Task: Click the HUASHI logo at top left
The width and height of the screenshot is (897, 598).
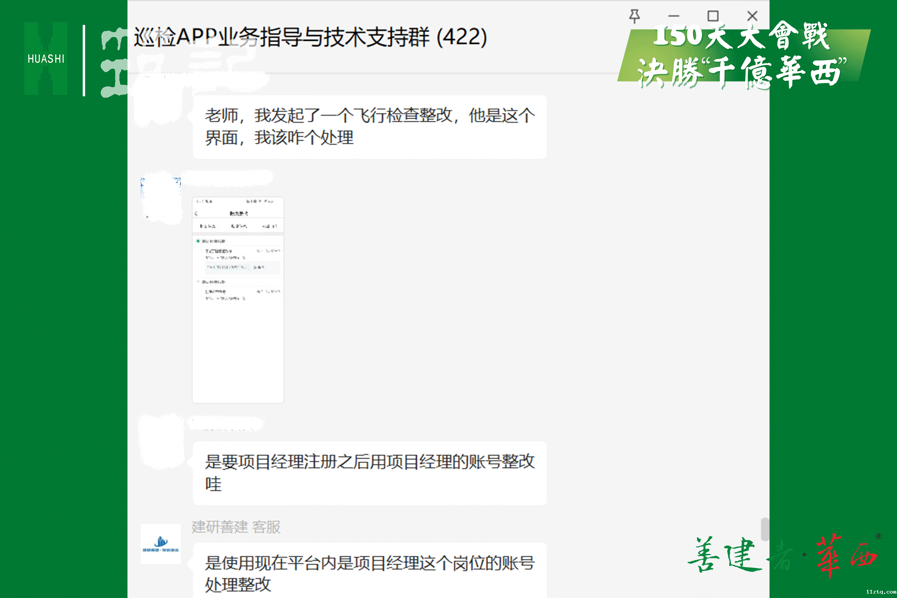Action: pyautogui.click(x=46, y=58)
